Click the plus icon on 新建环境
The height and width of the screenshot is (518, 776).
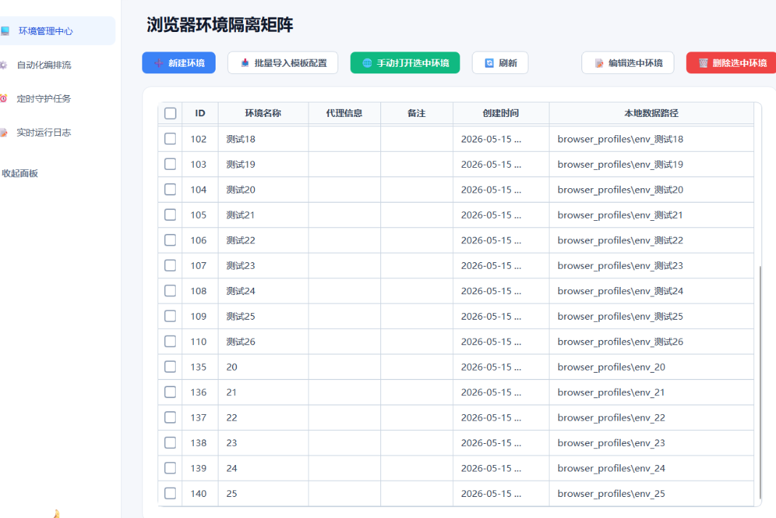click(x=158, y=63)
